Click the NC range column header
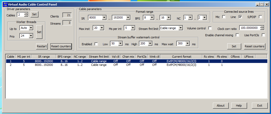 [80, 57]
